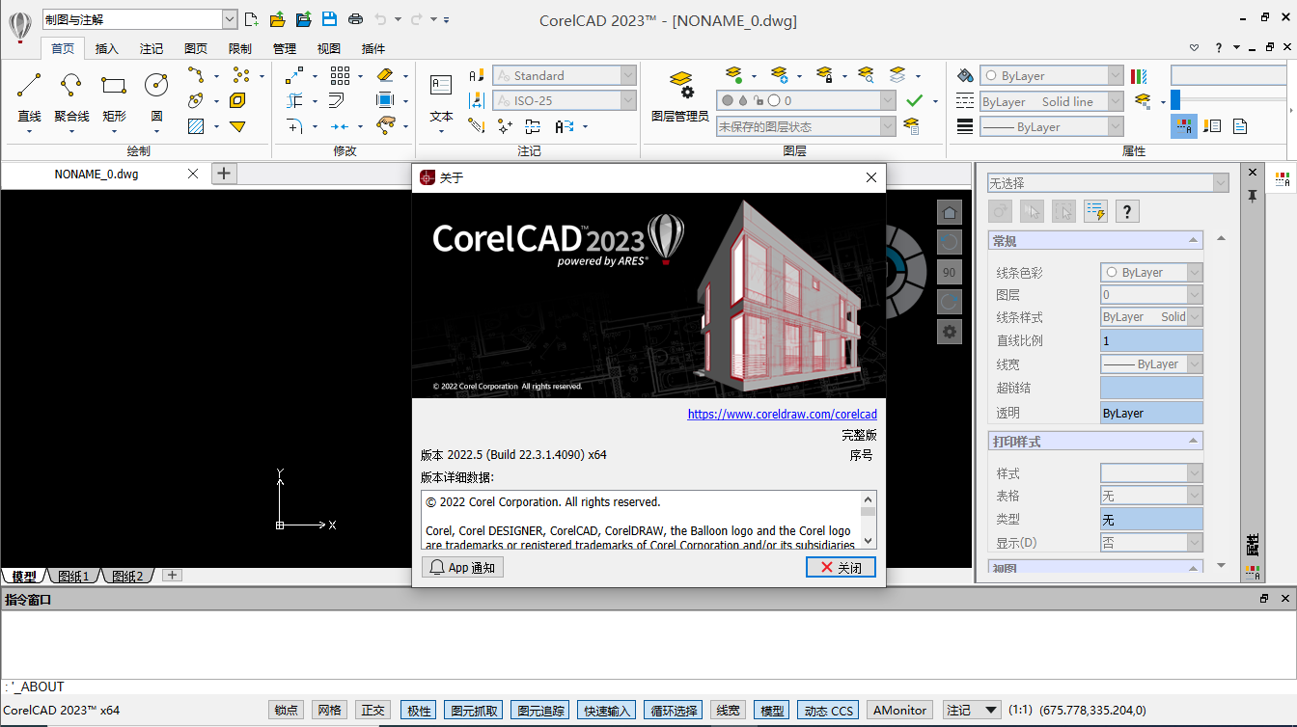Select the Line (直线) drawing tool
The height and width of the screenshot is (727, 1297).
click(x=29, y=98)
